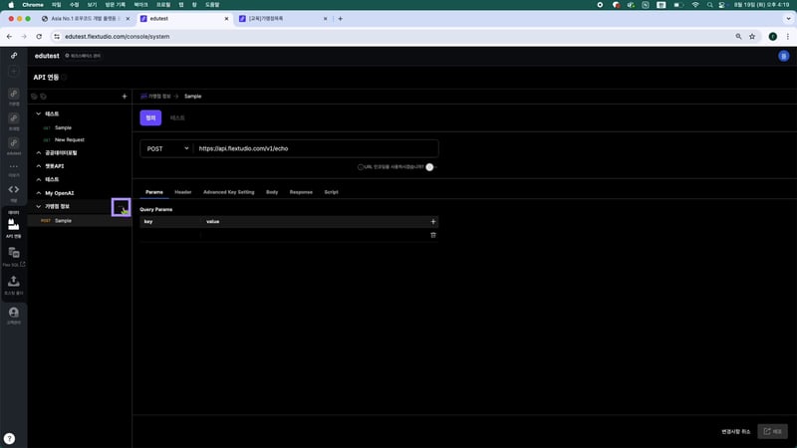The width and height of the screenshot is (797, 448).
Task: Delete the query param row with trash icon
Action: [432, 235]
